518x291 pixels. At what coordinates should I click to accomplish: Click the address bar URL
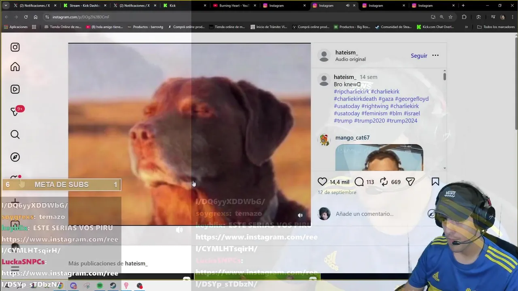click(81, 17)
